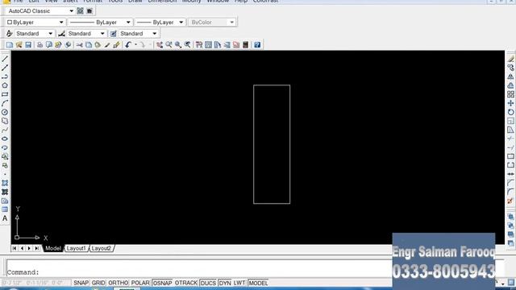The width and height of the screenshot is (516, 290).
Task: Toggle POLAR tracking in status bar
Action: (x=140, y=283)
